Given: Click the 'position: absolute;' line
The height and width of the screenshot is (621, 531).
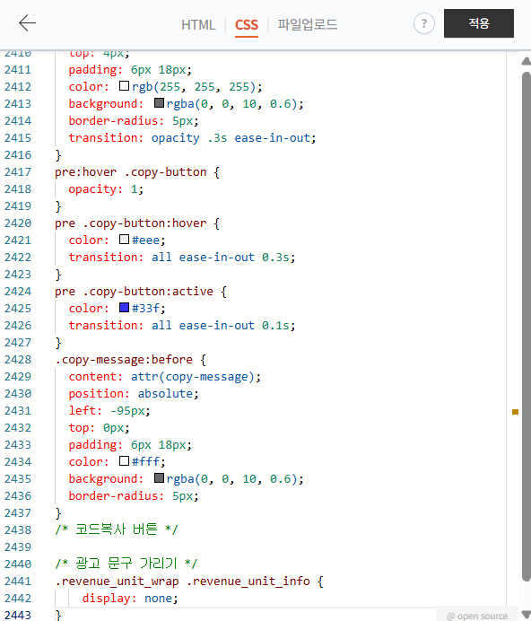Looking at the screenshot, I should pos(134,394).
